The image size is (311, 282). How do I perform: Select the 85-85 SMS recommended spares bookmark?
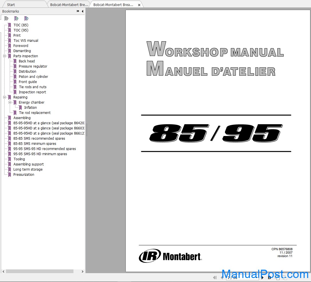(x=39, y=139)
